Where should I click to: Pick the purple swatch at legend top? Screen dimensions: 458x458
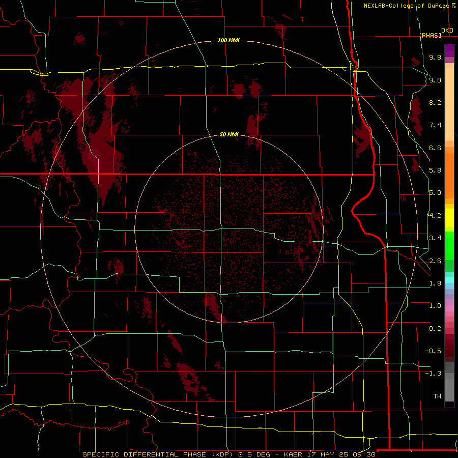coord(449,51)
